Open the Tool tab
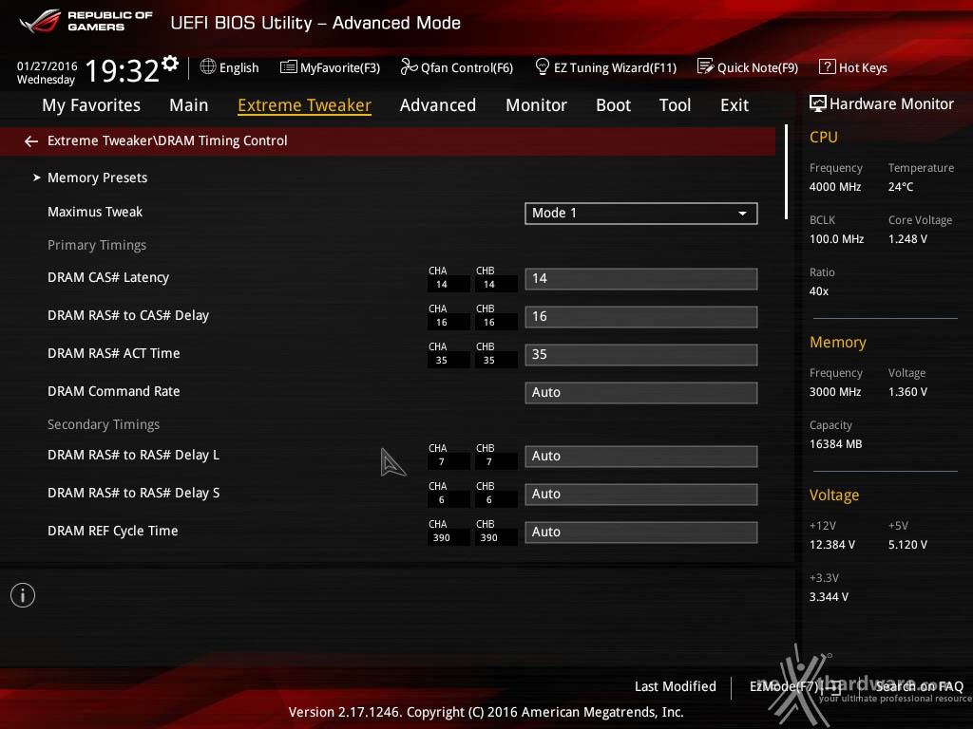 [x=676, y=105]
